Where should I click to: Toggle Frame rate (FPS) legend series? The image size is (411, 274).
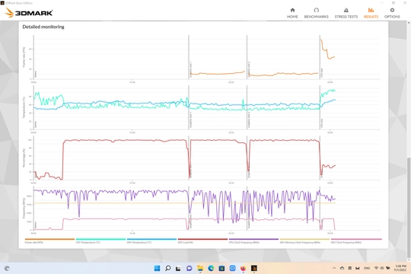[x=49, y=241]
